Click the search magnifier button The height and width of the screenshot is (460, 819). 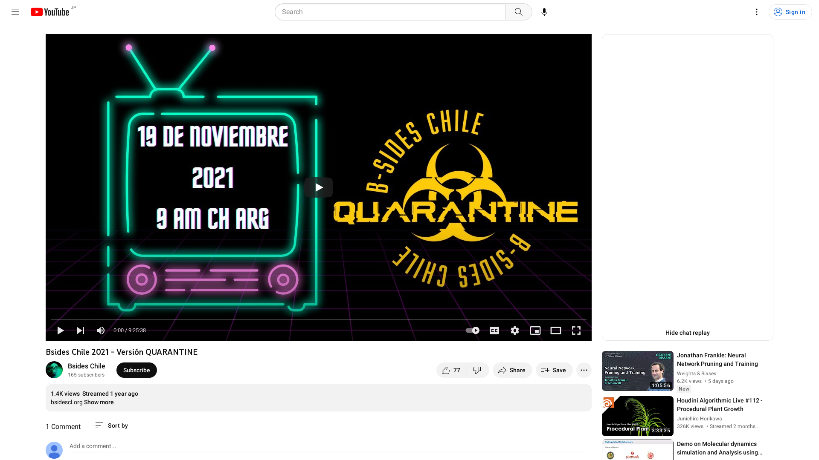[518, 12]
